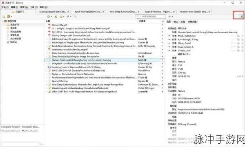Open advanced search with the magnifier icon
This screenshot has width=245, height=147.
point(75,17)
